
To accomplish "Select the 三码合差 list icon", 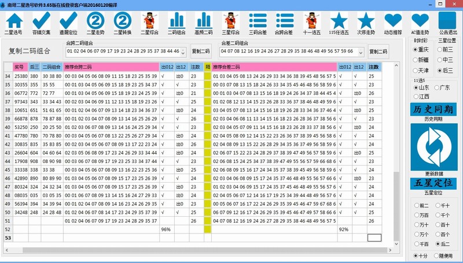I will (x=258, y=21).
